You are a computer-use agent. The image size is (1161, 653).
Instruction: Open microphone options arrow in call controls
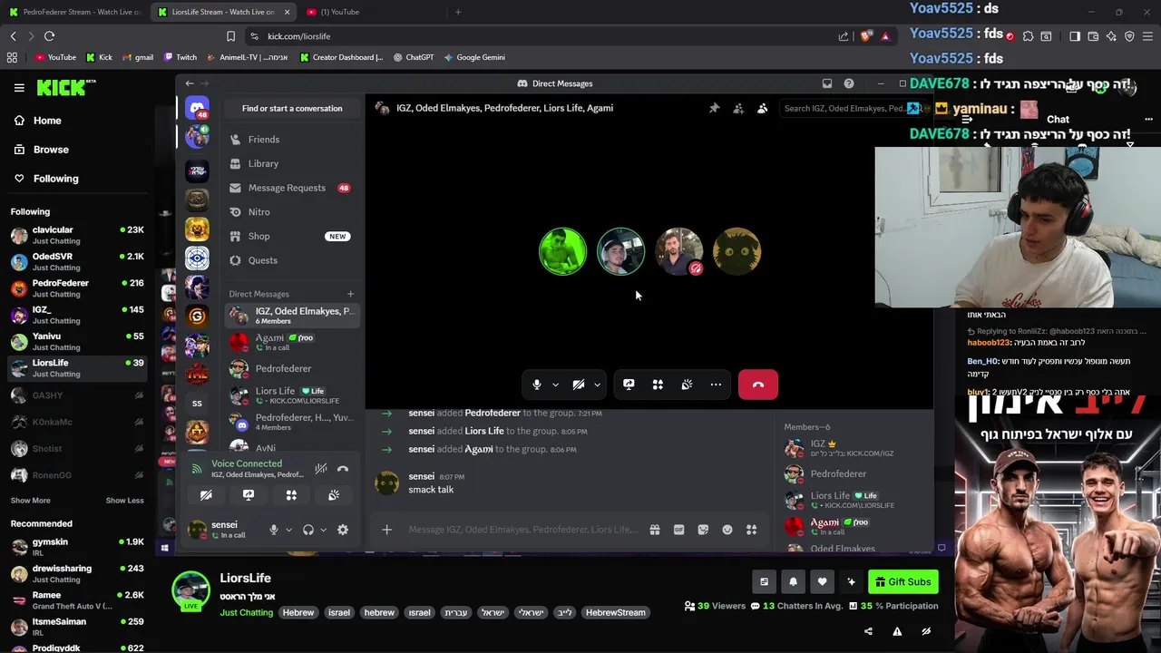[555, 385]
